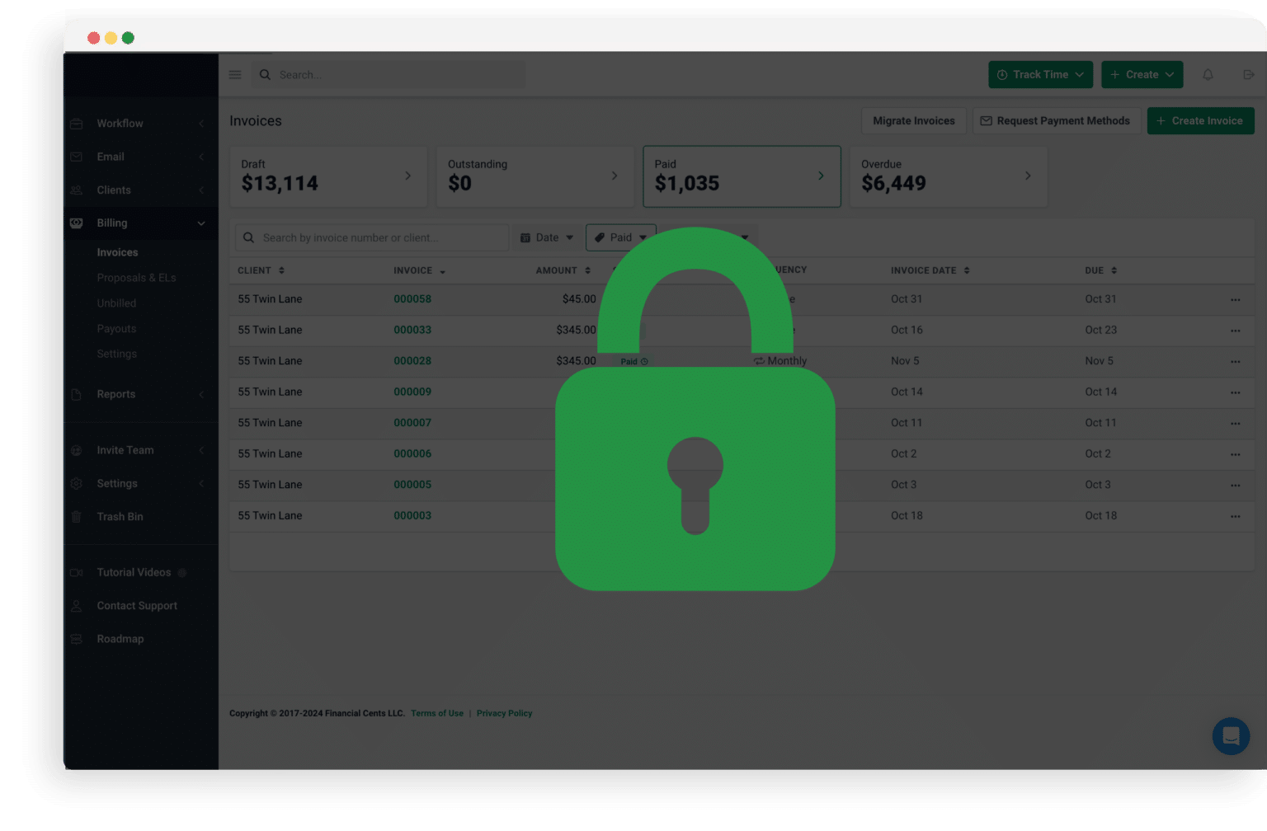Open the Invoices submenu item
The width and height of the screenshot is (1267, 831).
point(117,253)
